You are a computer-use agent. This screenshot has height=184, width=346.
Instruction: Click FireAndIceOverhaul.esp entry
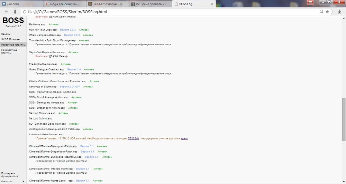point(43,64)
